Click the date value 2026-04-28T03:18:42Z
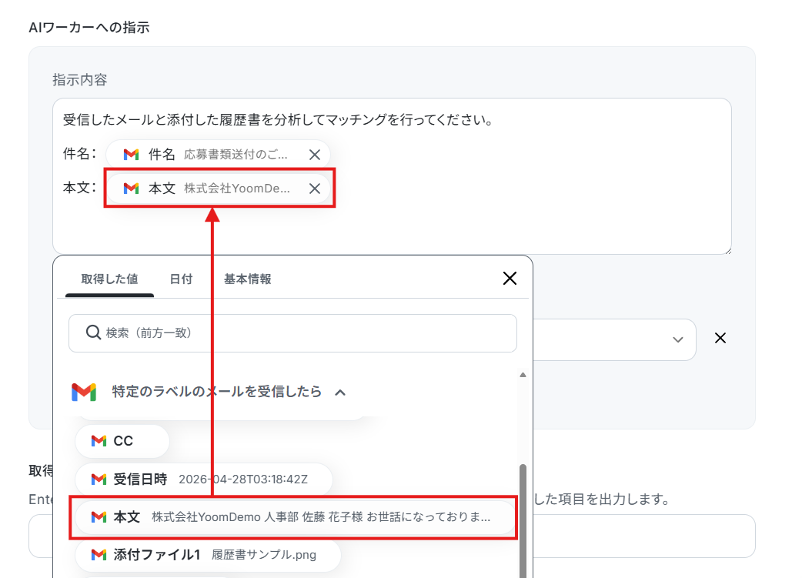This screenshot has height=578, width=802. coord(243,479)
